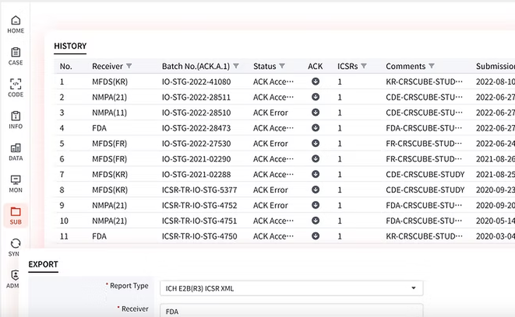Open the Status column filter
The width and height of the screenshot is (515, 317).
[282, 66]
